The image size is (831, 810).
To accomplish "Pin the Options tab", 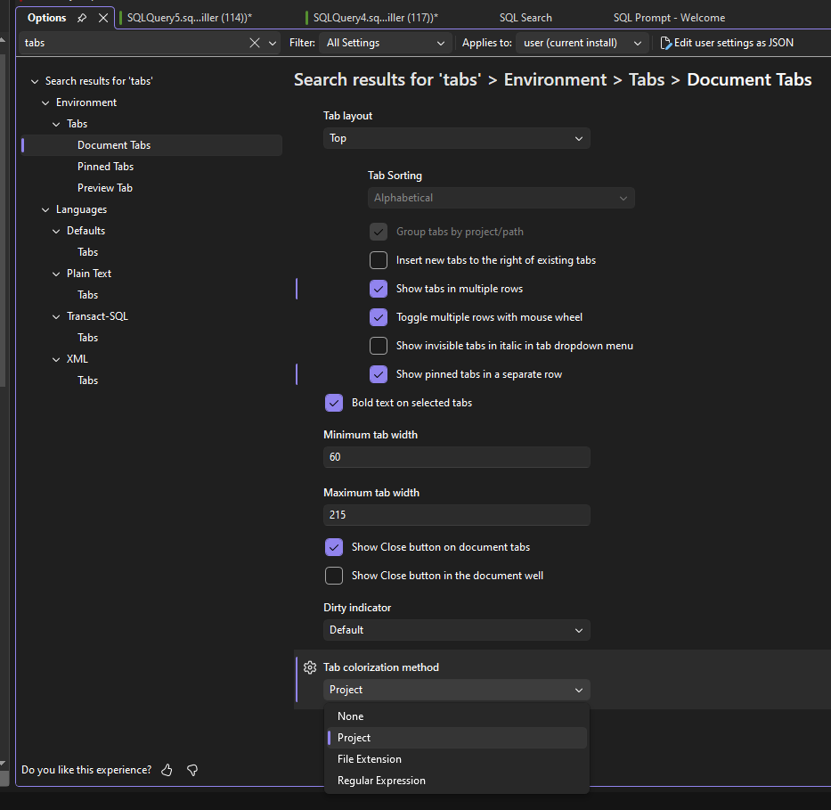I will coord(82,18).
